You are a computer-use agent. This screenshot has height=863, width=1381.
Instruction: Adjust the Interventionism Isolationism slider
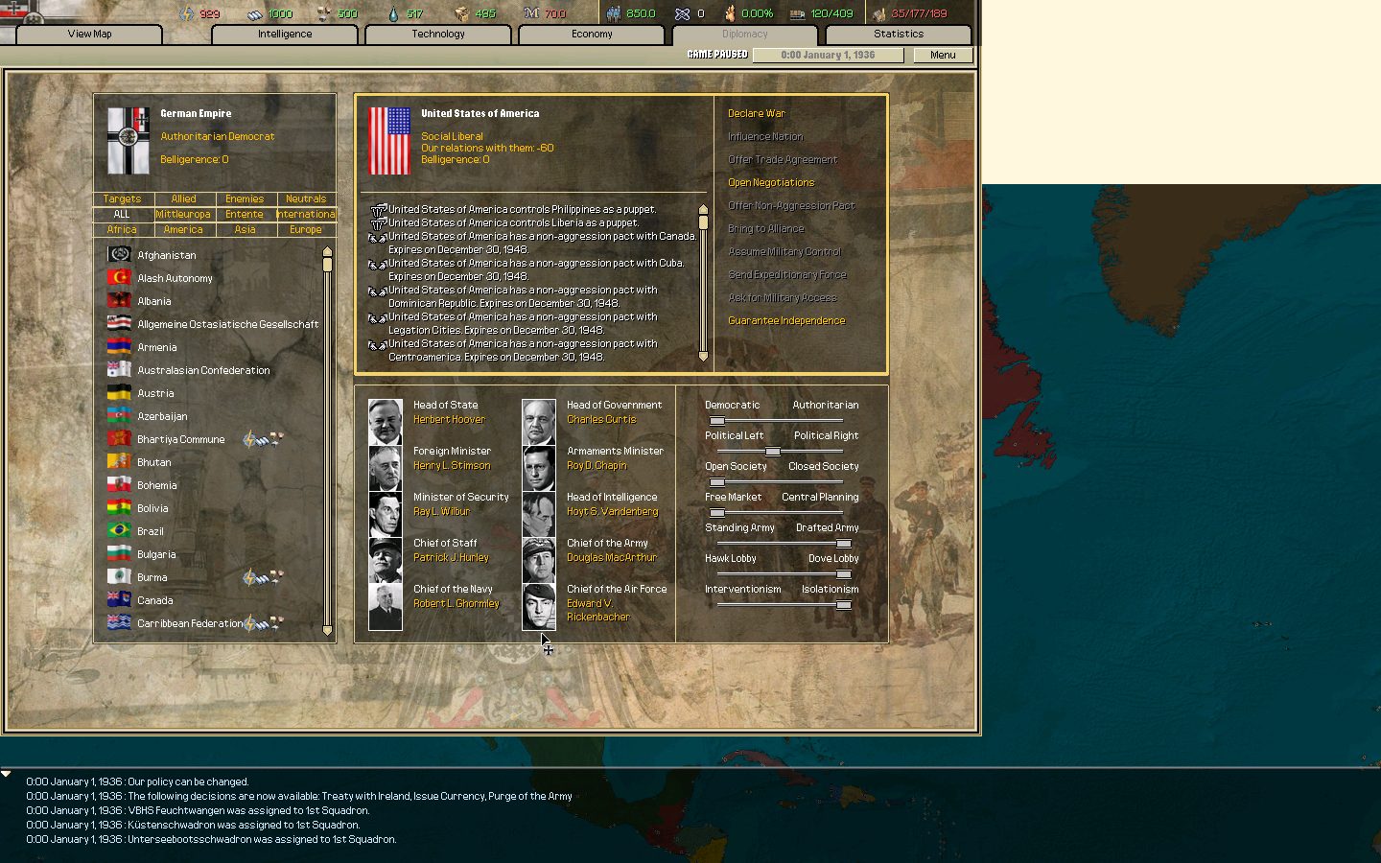(842, 605)
